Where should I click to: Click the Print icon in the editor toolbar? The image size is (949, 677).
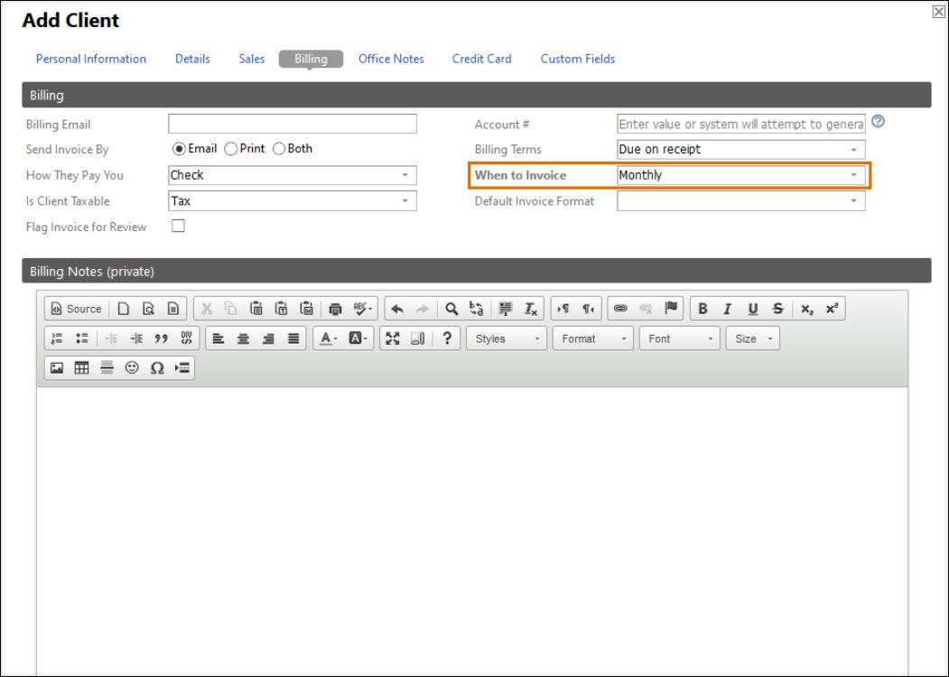pyautogui.click(x=336, y=309)
